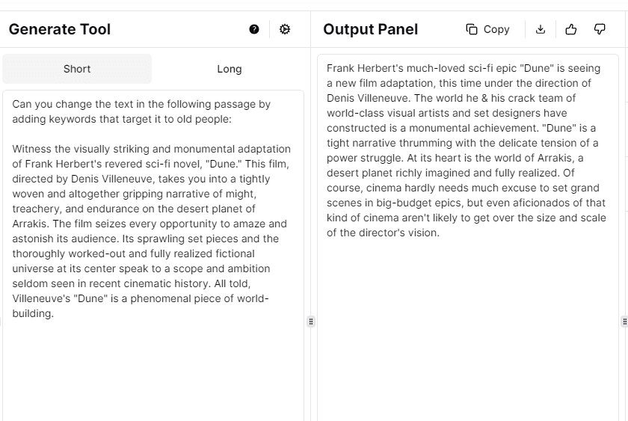
Task: Click the 'Can you change the text' line
Action: coord(141,104)
